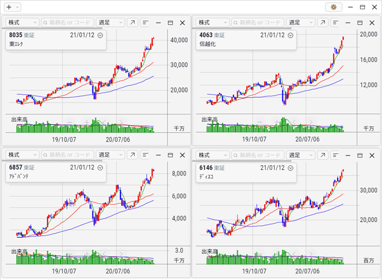Screen dimensions: 382x280
Task: Expand the arrow beside the plus button
Action: (x=18, y=7)
